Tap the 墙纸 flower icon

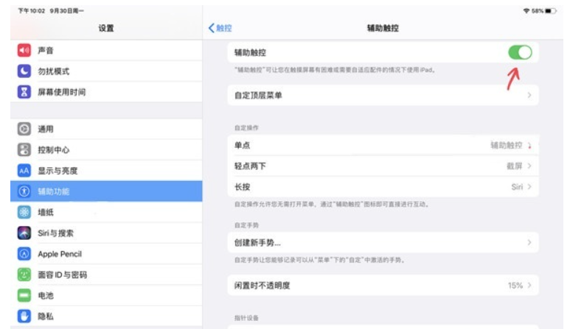tap(24, 212)
